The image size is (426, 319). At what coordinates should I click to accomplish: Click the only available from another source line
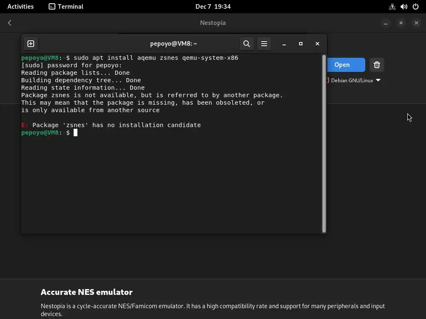(x=90, y=110)
